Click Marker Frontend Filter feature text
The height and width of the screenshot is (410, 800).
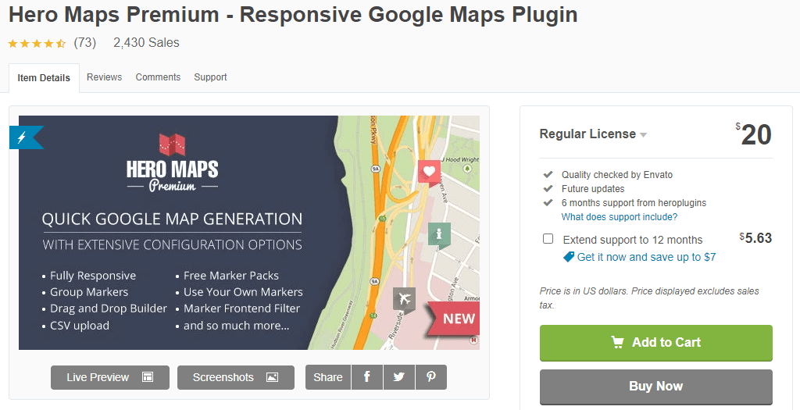[x=242, y=308]
